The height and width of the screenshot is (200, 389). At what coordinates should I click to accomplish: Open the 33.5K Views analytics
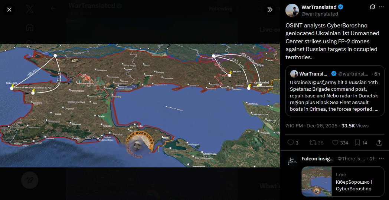tap(355, 126)
